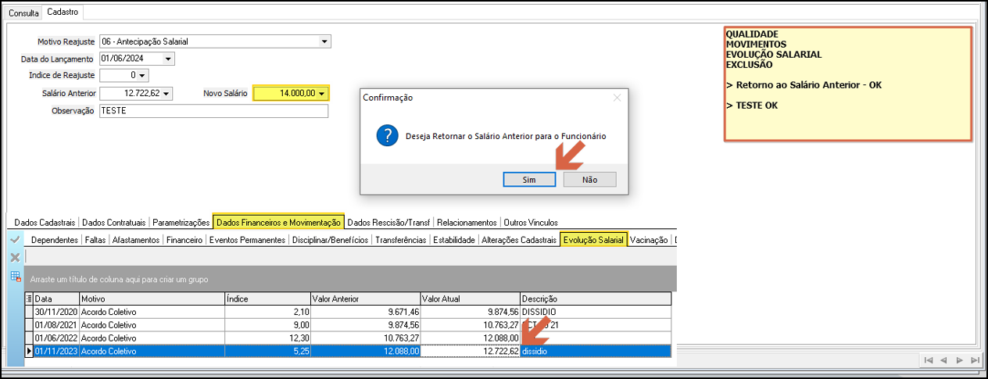The image size is (988, 379).
Task: Open the Alterações Cadastrais sub-tab
Action: point(519,240)
